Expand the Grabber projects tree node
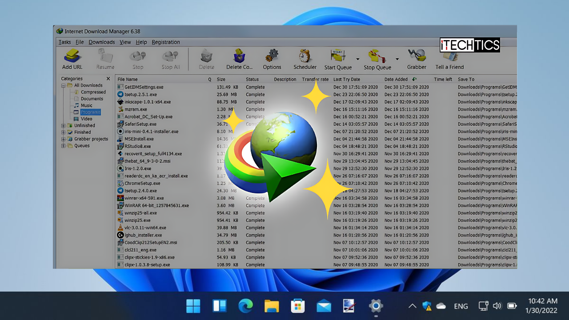The image size is (569, 320). [63, 139]
